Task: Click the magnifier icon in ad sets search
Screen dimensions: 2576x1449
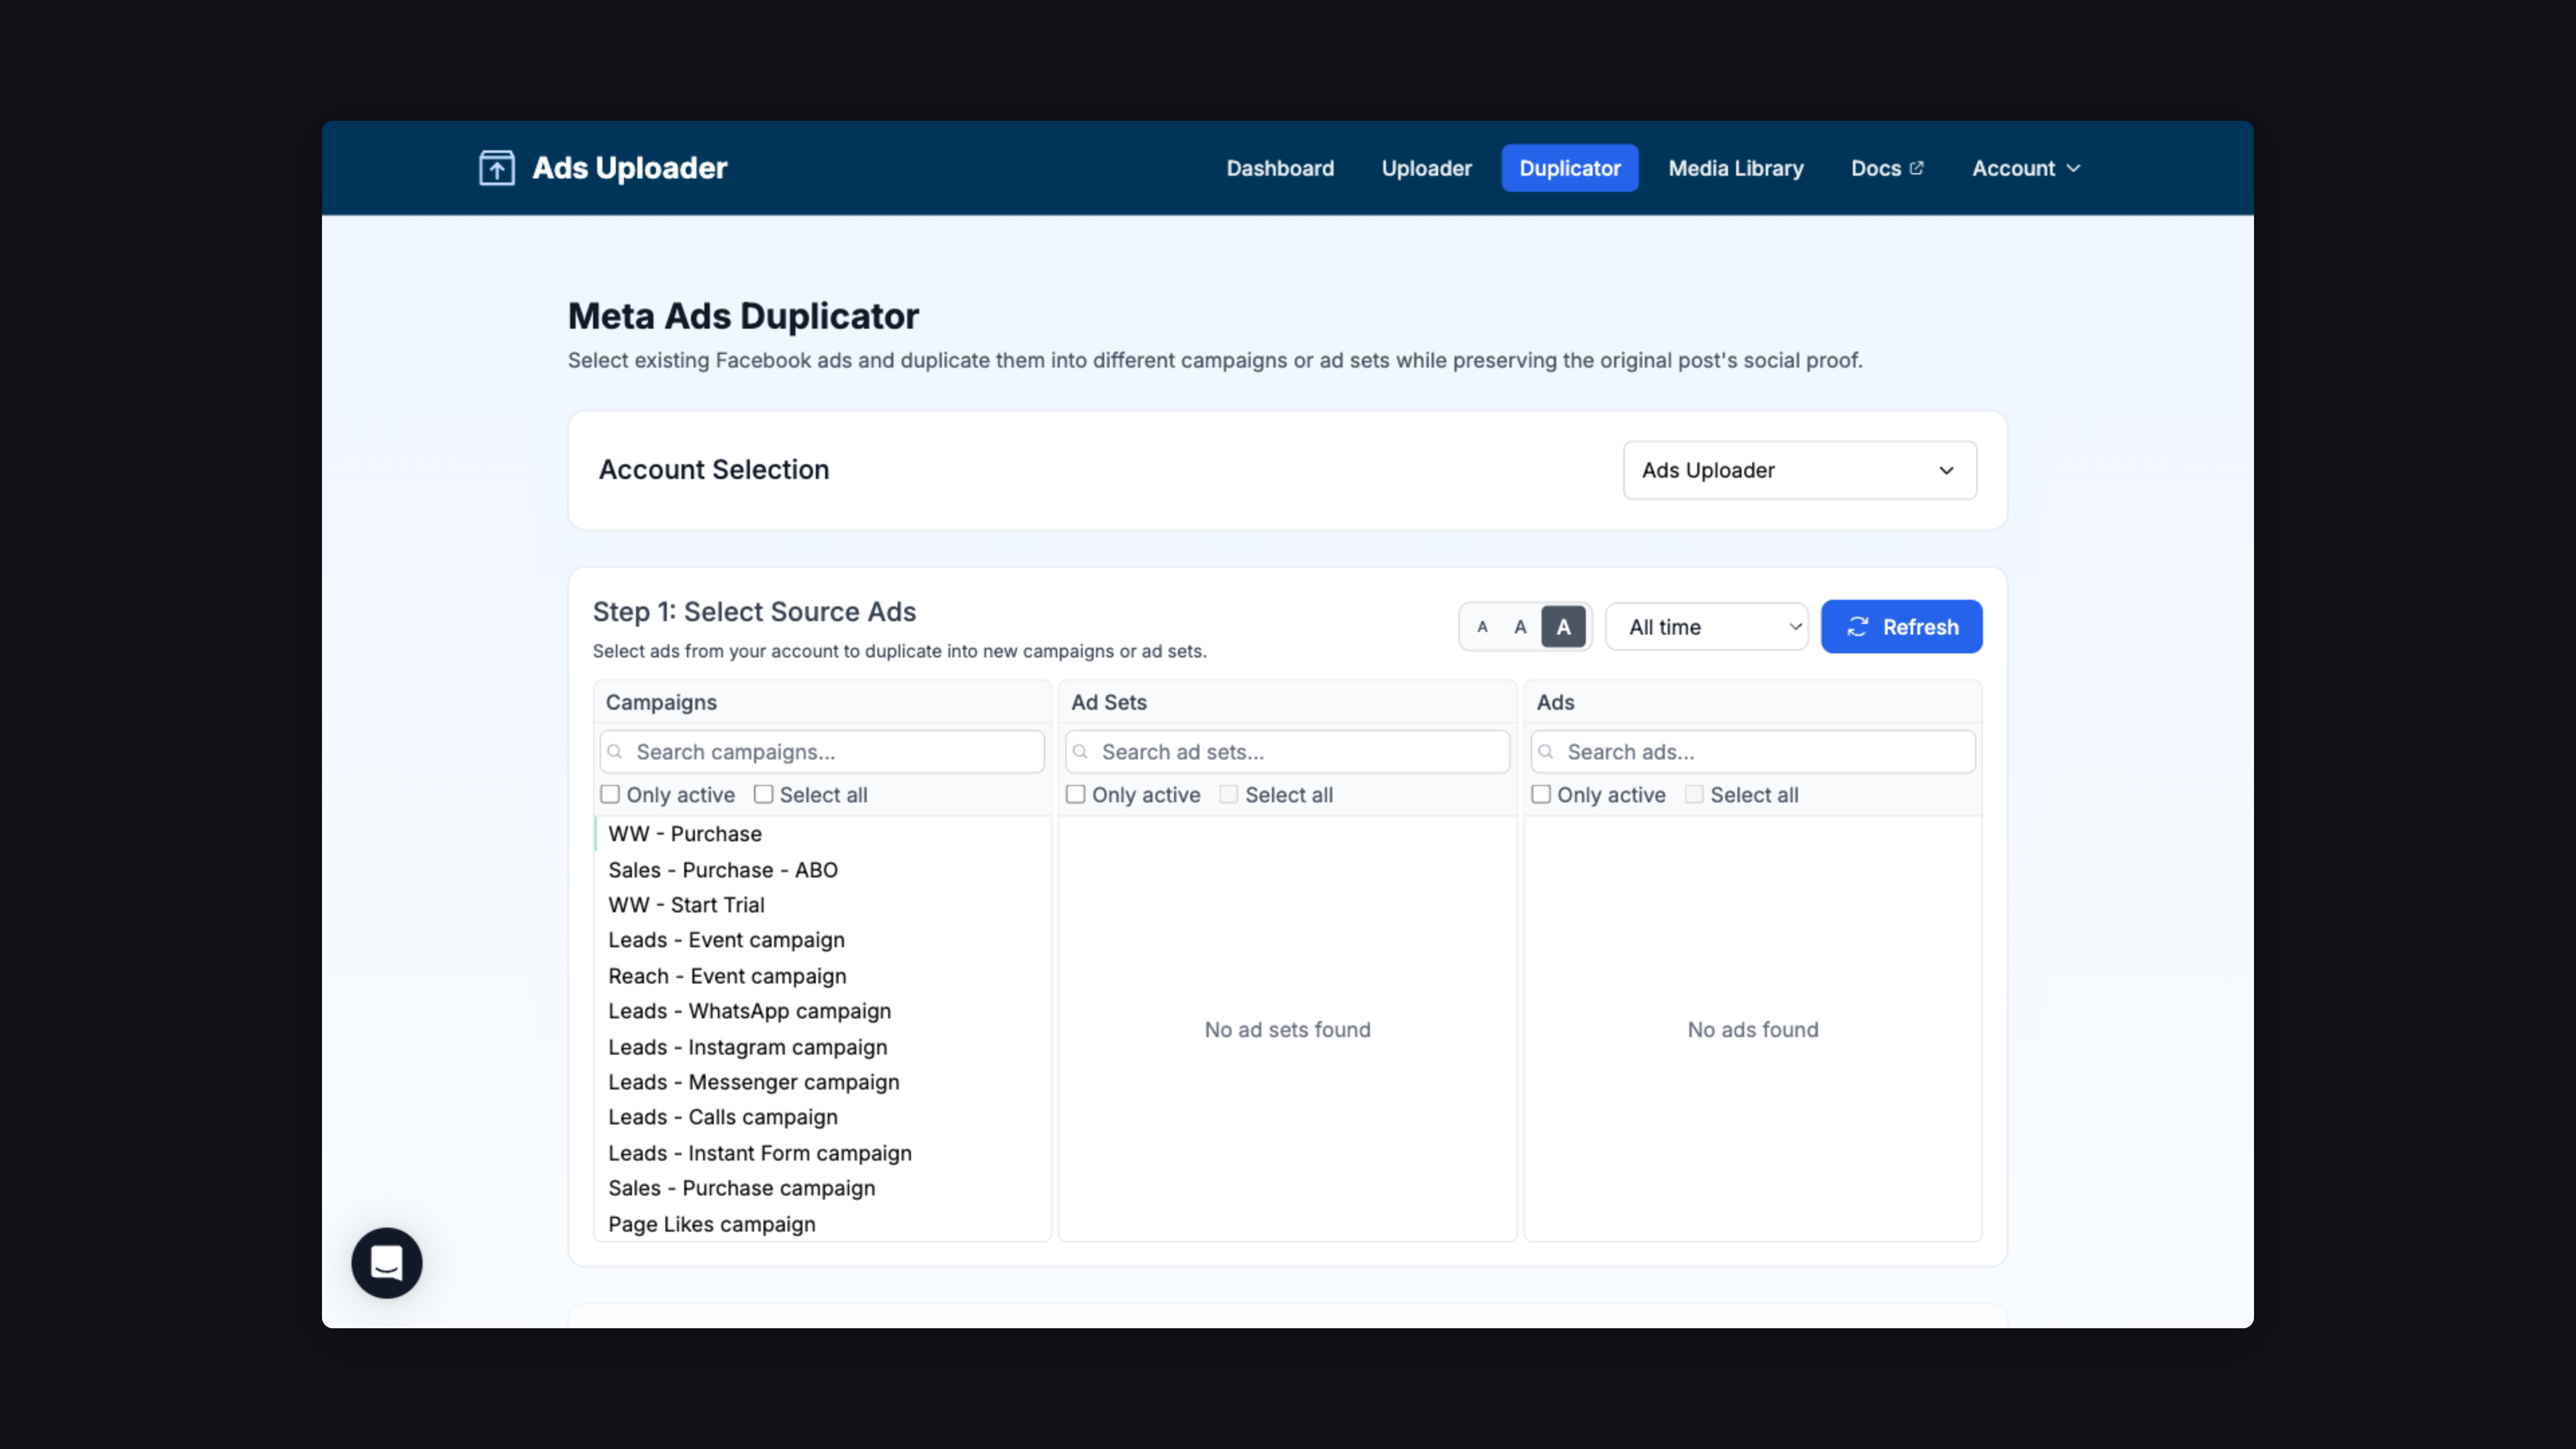Action: [x=1080, y=752]
